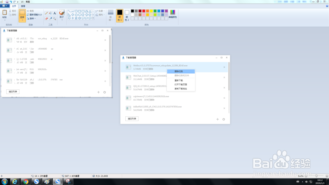Select the Pencil tool
329x185 pixels.
[46, 13]
